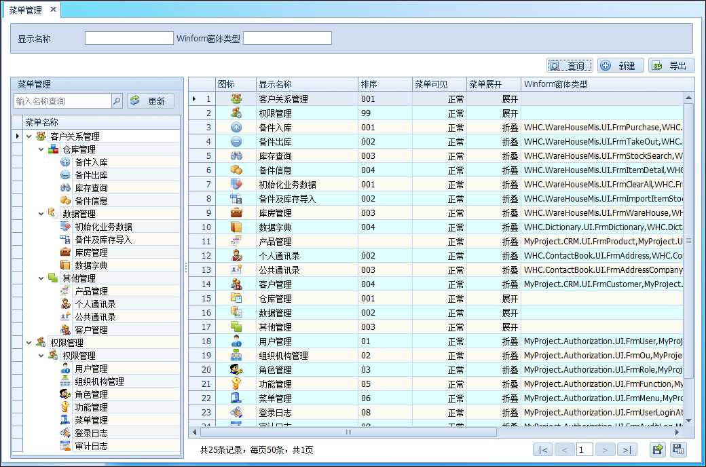Collapse the 数据管理 tree node
The width and height of the screenshot is (706, 467).
pos(41,214)
